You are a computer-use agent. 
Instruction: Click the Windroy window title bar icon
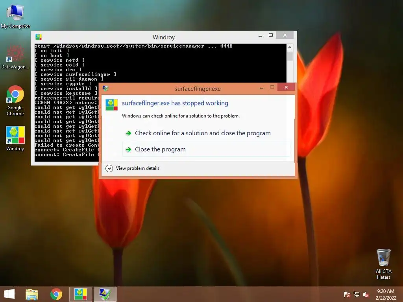39,37
